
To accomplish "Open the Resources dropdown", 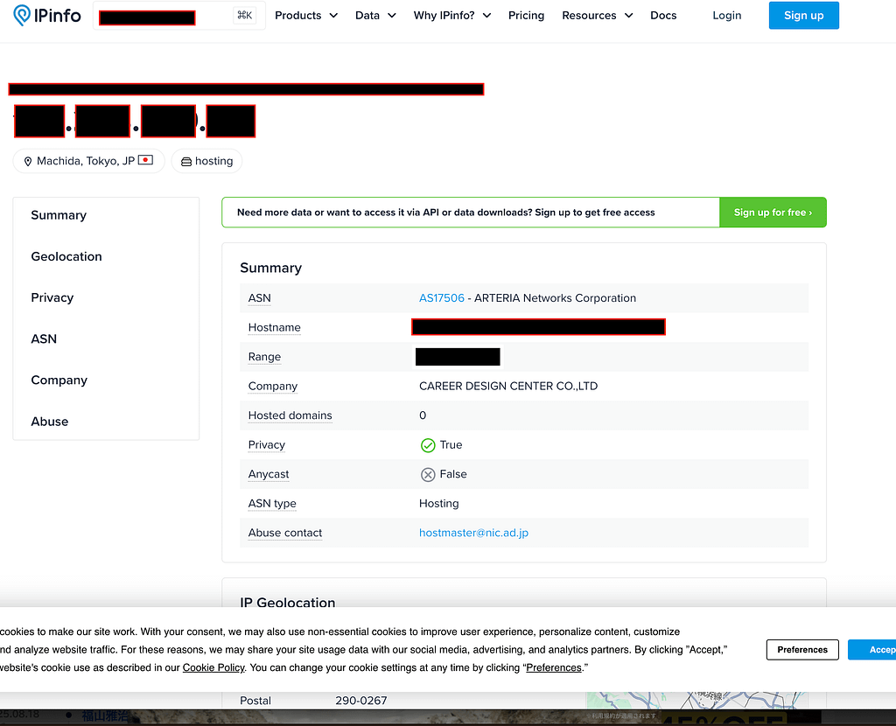I will point(597,16).
